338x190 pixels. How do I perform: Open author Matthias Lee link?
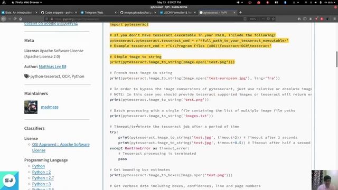coord(50,66)
